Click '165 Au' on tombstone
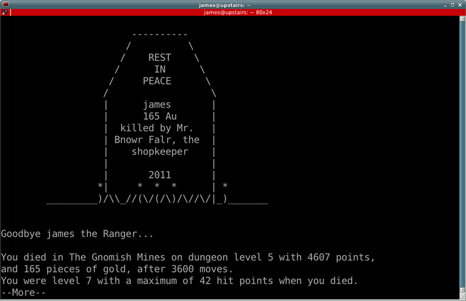The height and width of the screenshot is (301, 466). coord(160,116)
